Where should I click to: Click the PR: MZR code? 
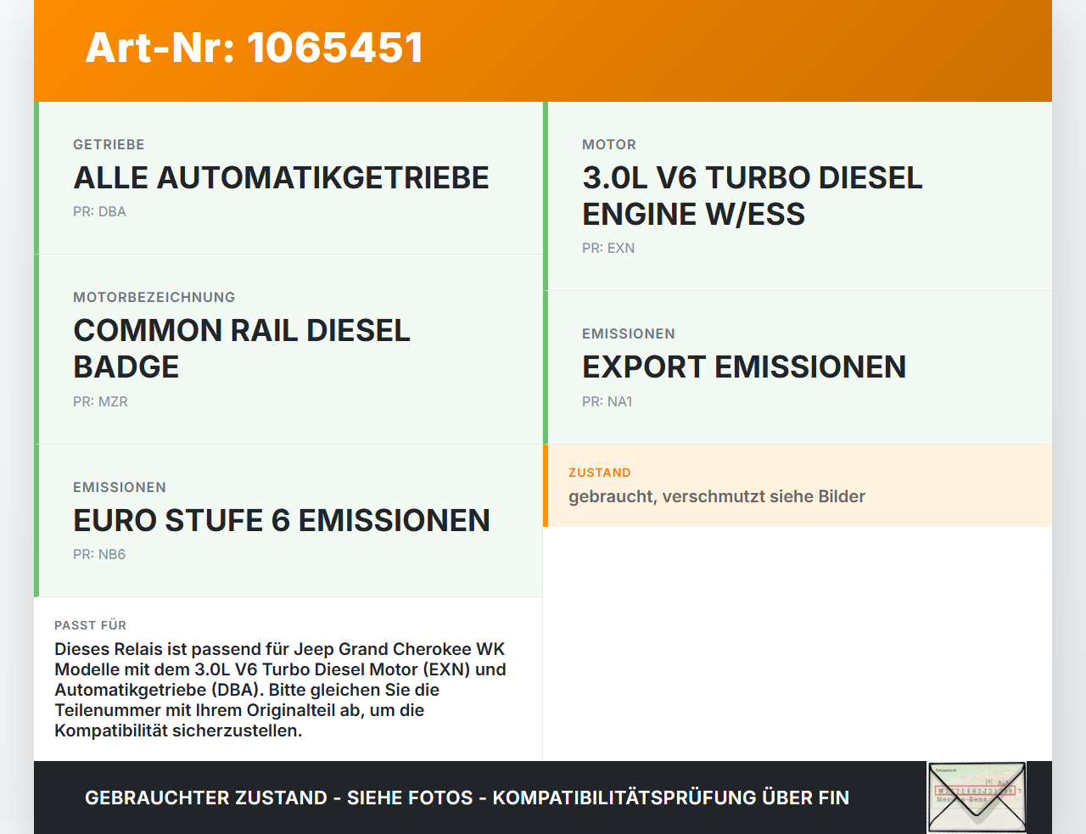(x=100, y=401)
